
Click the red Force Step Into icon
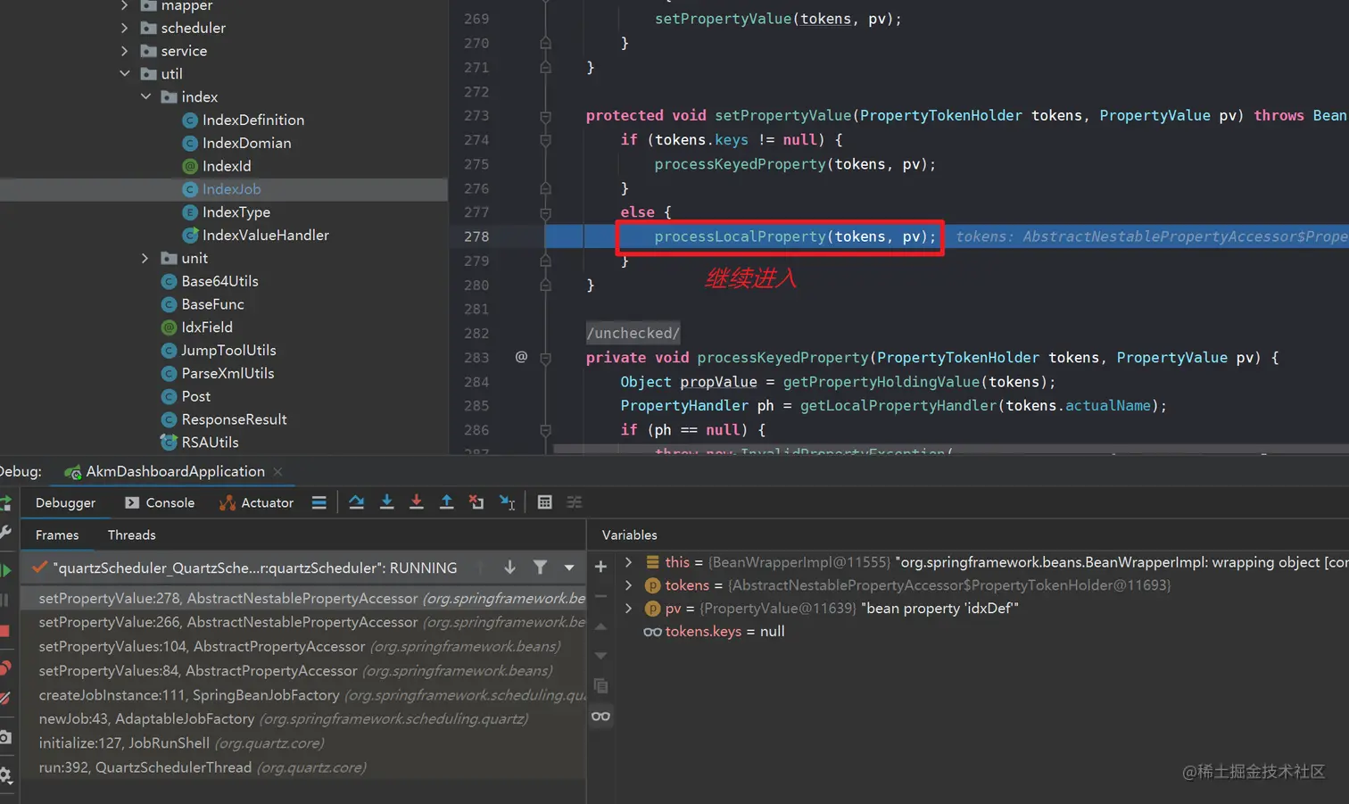pos(416,502)
